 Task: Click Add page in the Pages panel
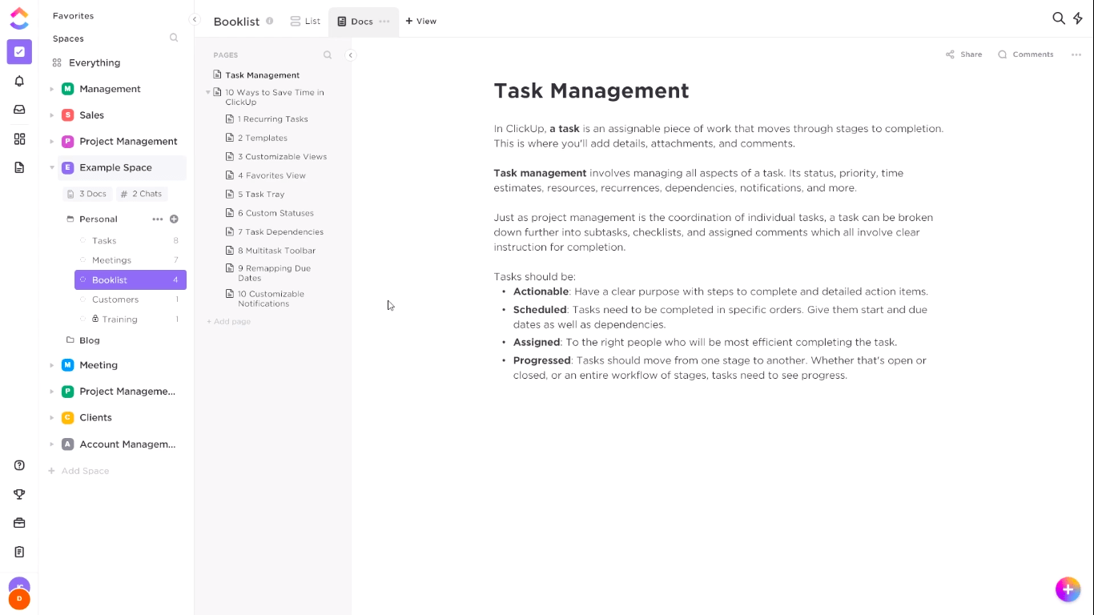(x=229, y=322)
